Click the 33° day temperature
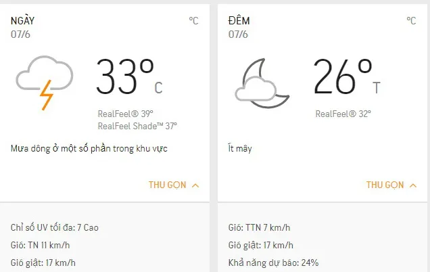The image size is (430, 272). point(125,76)
